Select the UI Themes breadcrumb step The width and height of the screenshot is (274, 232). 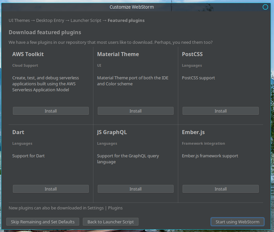click(19, 21)
